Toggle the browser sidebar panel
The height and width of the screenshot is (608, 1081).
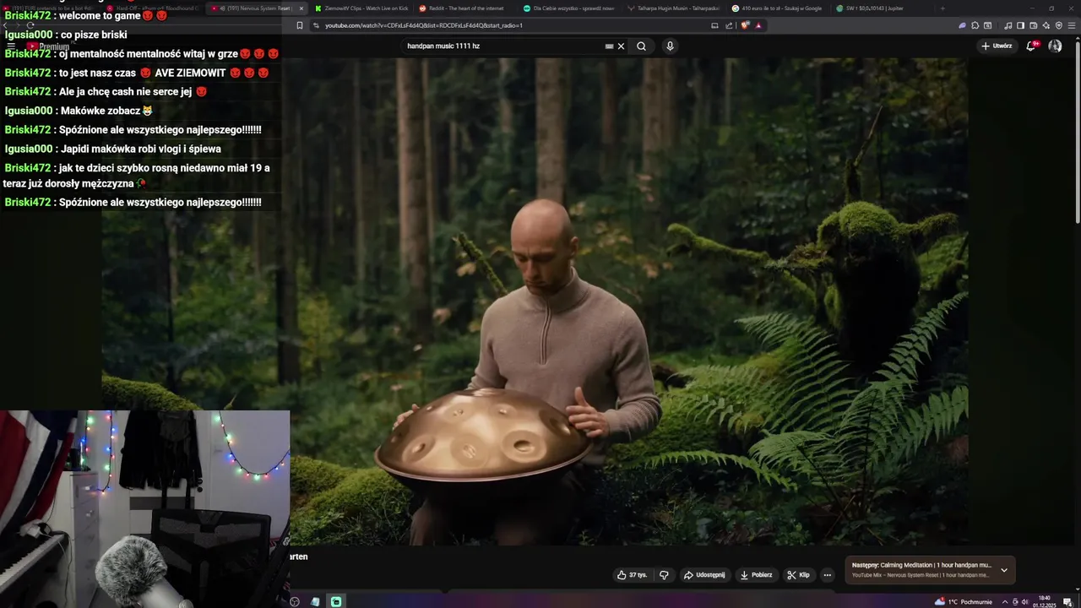(x=1020, y=25)
